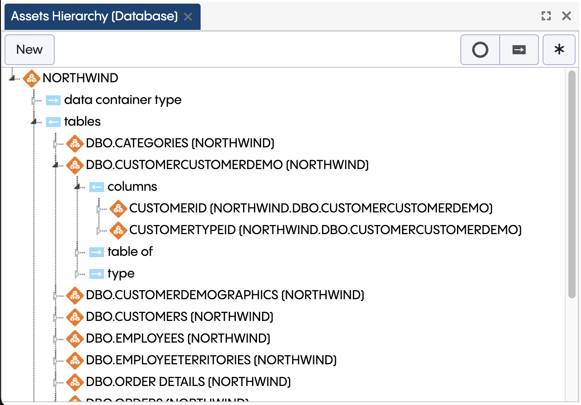The height and width of the screenshot is (405, 581).
Task: Select CUSTOMERTYPEID under columns
Action: click(325, 230)
